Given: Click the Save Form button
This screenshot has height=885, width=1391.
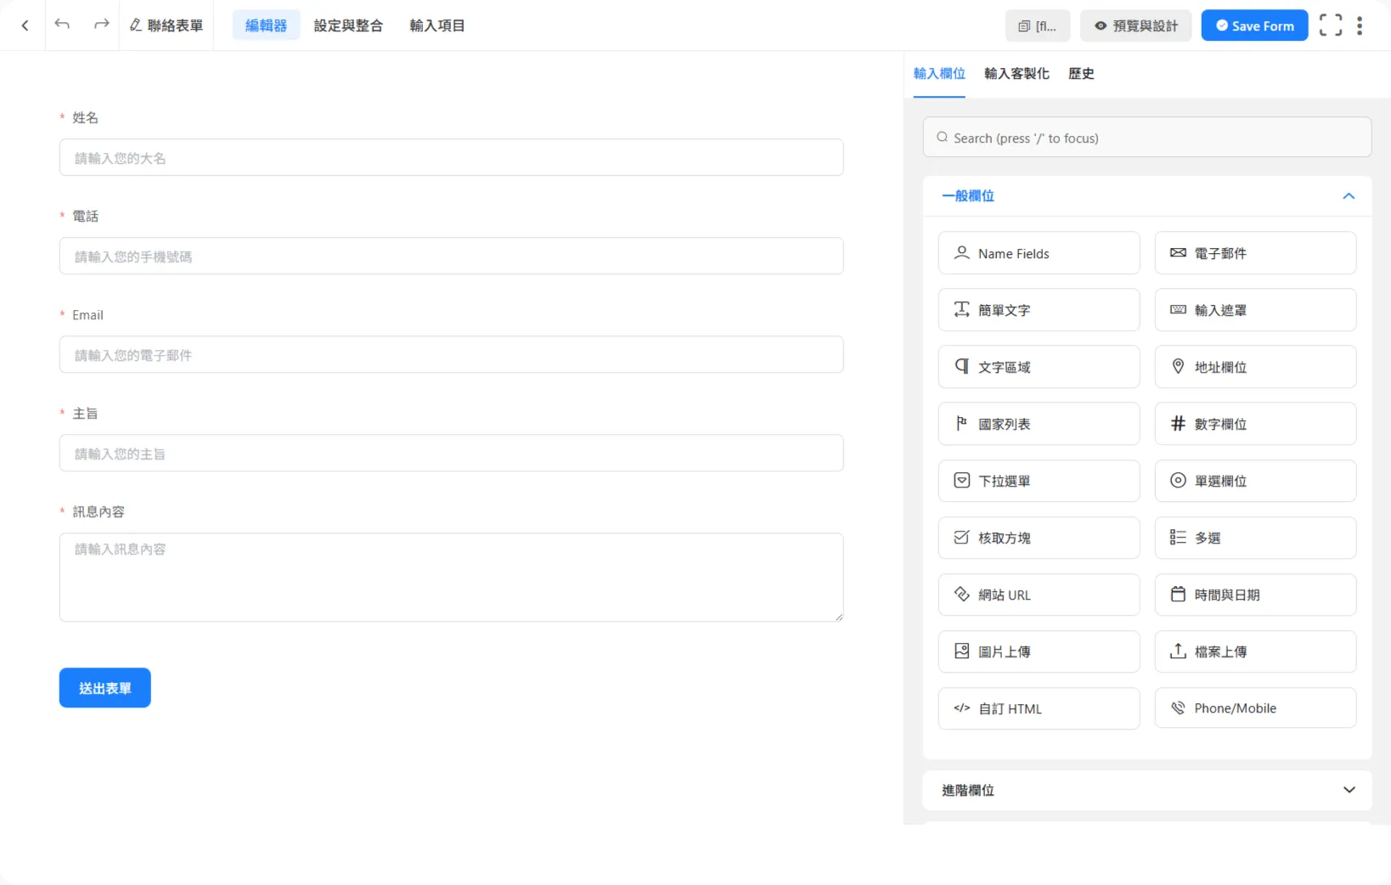Looking at the screenshot, I should pos(1253,25).
